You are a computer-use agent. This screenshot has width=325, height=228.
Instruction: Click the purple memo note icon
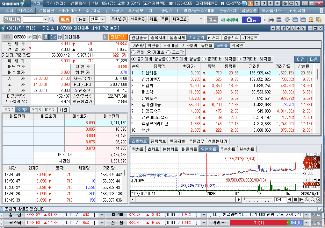point(60,37)
